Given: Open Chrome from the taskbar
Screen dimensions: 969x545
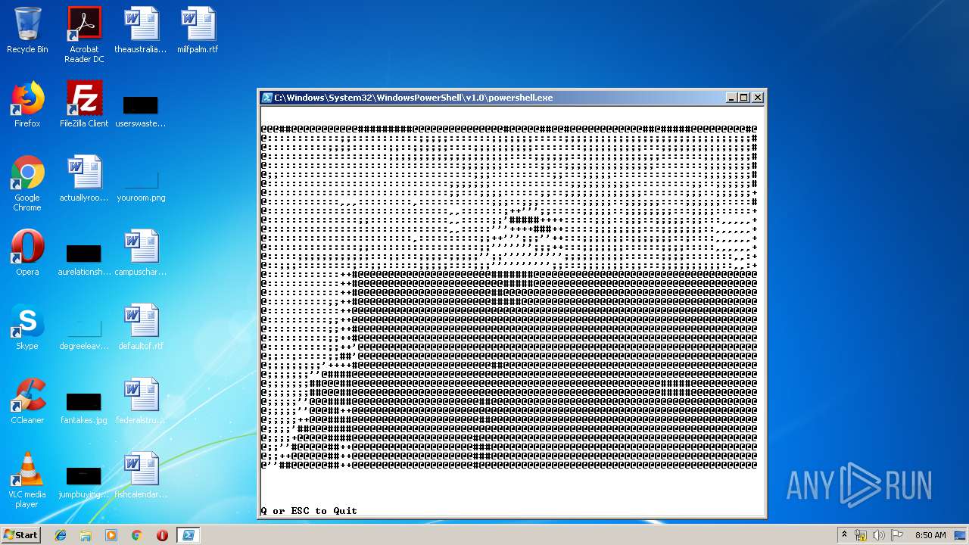Looking at the screenshot, I should click(x=136, y=535).
